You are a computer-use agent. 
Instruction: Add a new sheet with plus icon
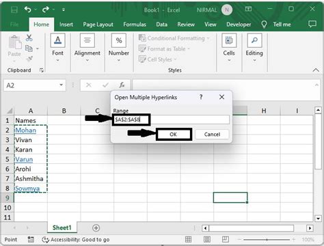tap(96, 228)
